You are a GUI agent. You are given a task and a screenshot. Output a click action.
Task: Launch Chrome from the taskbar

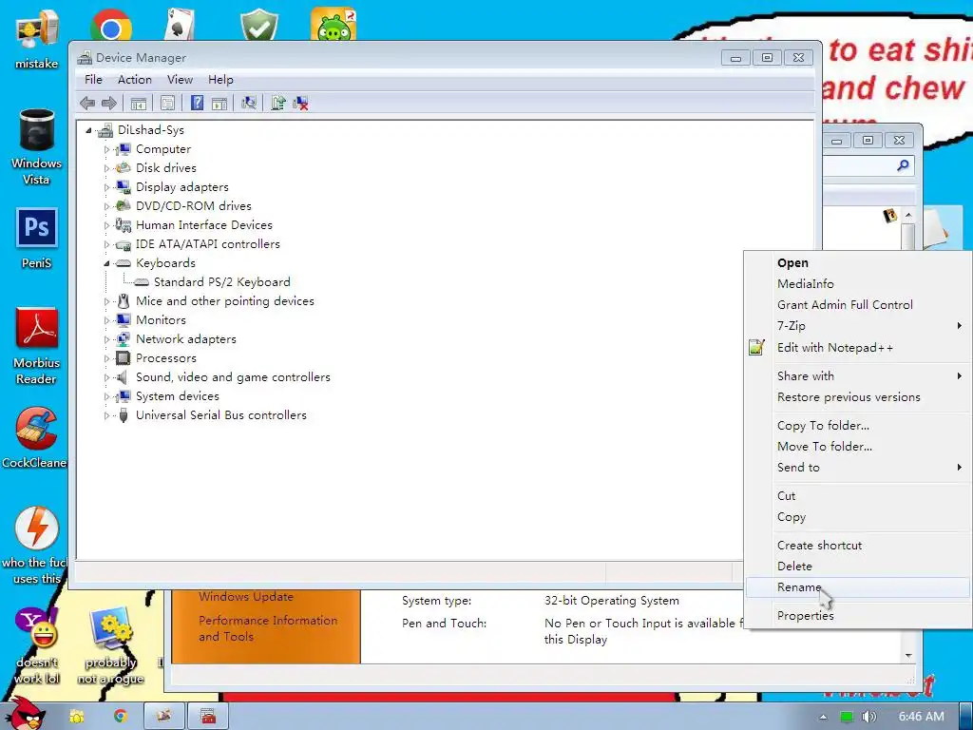[121, 717]
